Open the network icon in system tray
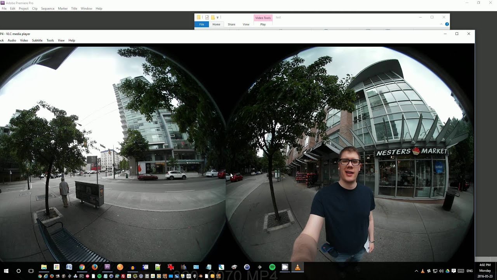 435,271
